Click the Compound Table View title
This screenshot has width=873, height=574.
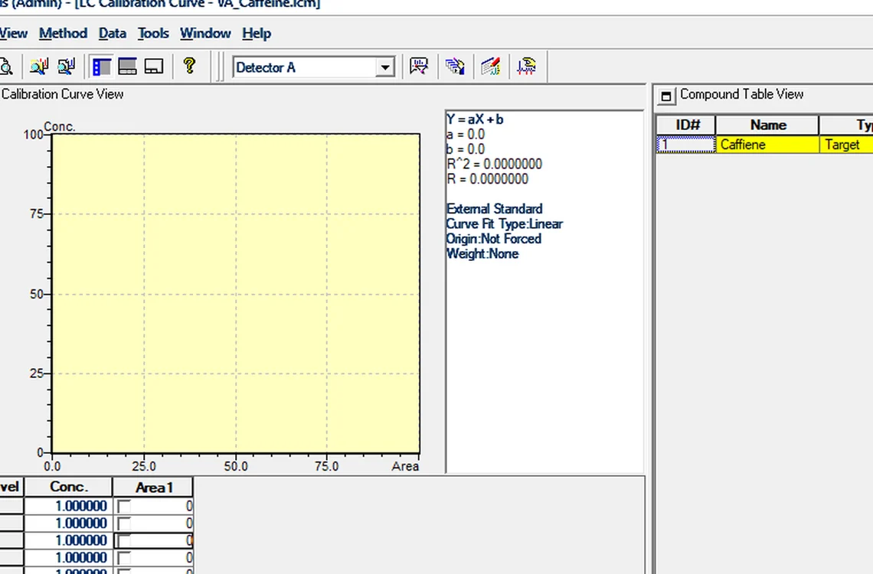[741, 95]
